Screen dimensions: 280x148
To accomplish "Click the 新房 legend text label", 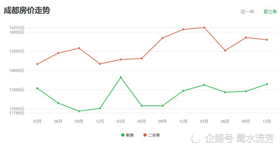I will point(130,135).
